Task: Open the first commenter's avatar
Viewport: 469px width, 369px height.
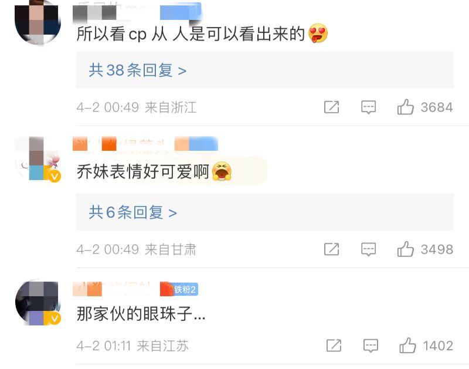Action: (x=38, y=21)
